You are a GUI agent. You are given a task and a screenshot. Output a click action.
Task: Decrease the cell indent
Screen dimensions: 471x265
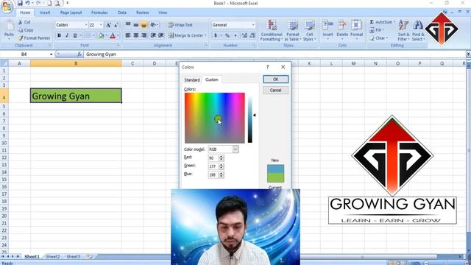pos(153,35)
